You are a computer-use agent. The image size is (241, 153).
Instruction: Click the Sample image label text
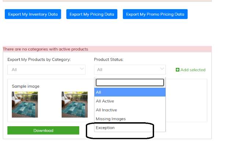26,86
